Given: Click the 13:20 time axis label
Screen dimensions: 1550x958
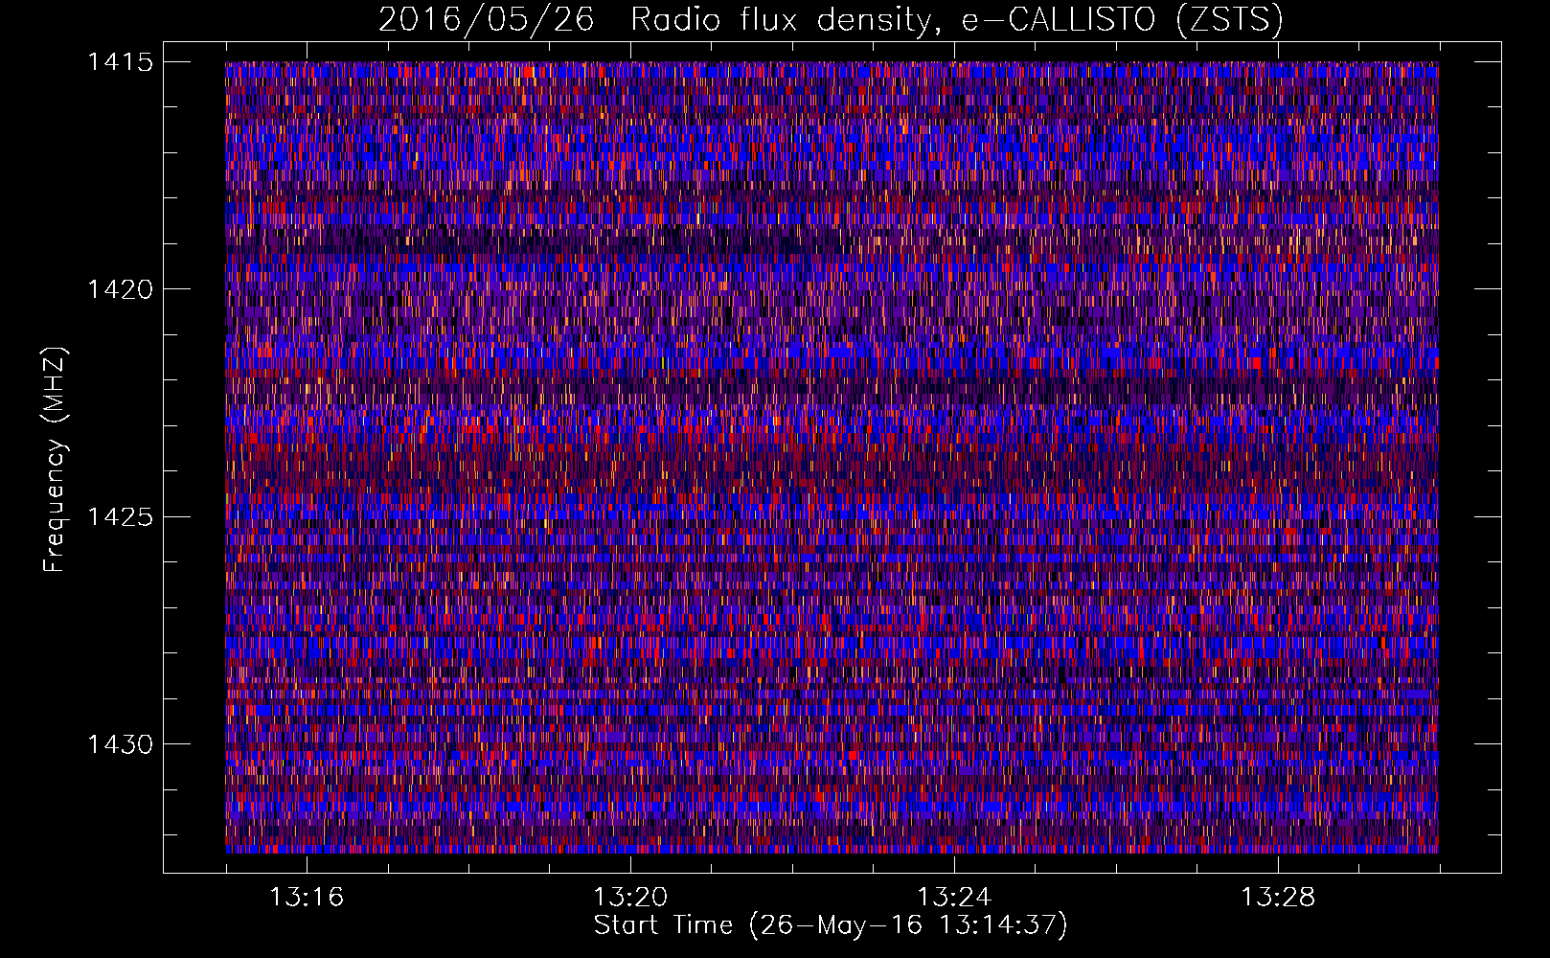Looking at the screenshot, I should 630,898.
